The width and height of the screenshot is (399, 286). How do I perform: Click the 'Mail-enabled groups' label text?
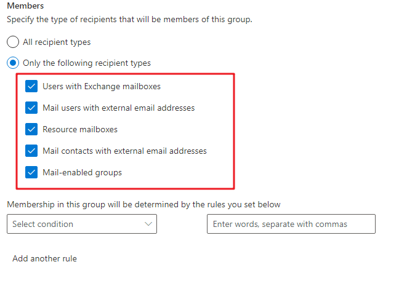point(82,173)
